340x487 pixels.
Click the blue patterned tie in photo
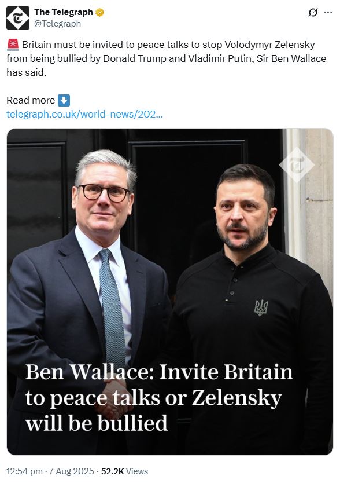click(x=113, y=307)
